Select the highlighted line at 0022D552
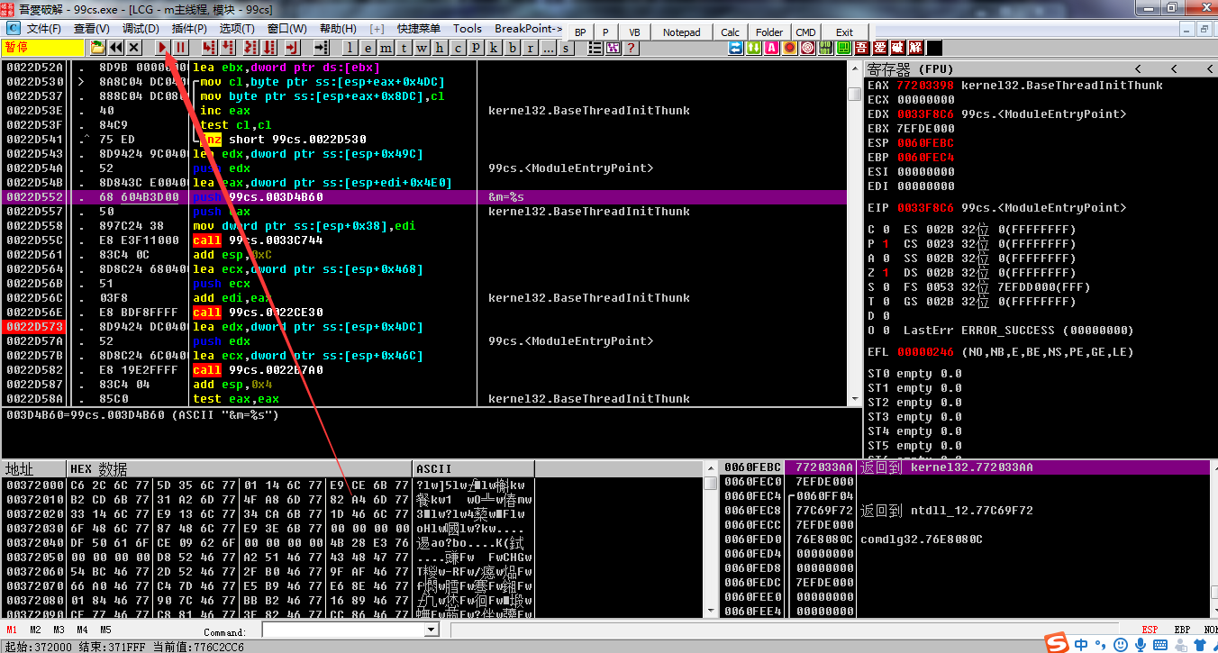The width and height of the screenshot is (1218, 653). (x=424, y=197)
